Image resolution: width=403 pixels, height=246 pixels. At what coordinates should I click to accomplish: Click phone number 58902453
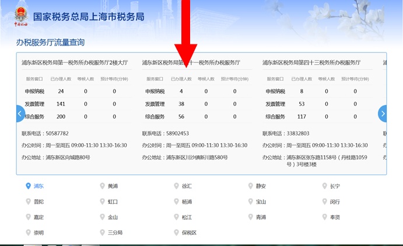[177, 133]
